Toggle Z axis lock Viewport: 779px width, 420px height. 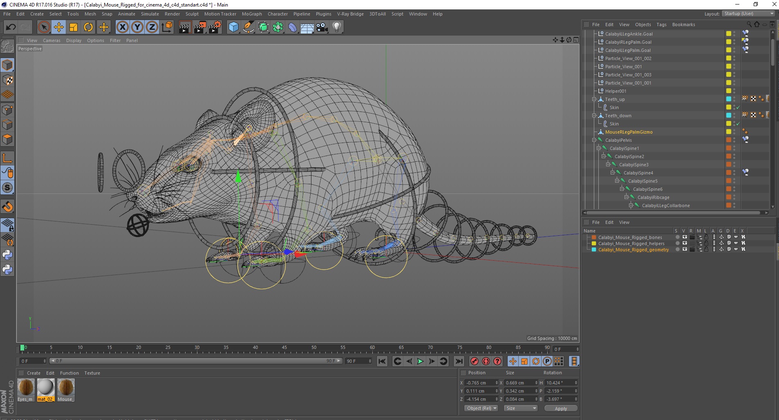(x=152, y=27)
